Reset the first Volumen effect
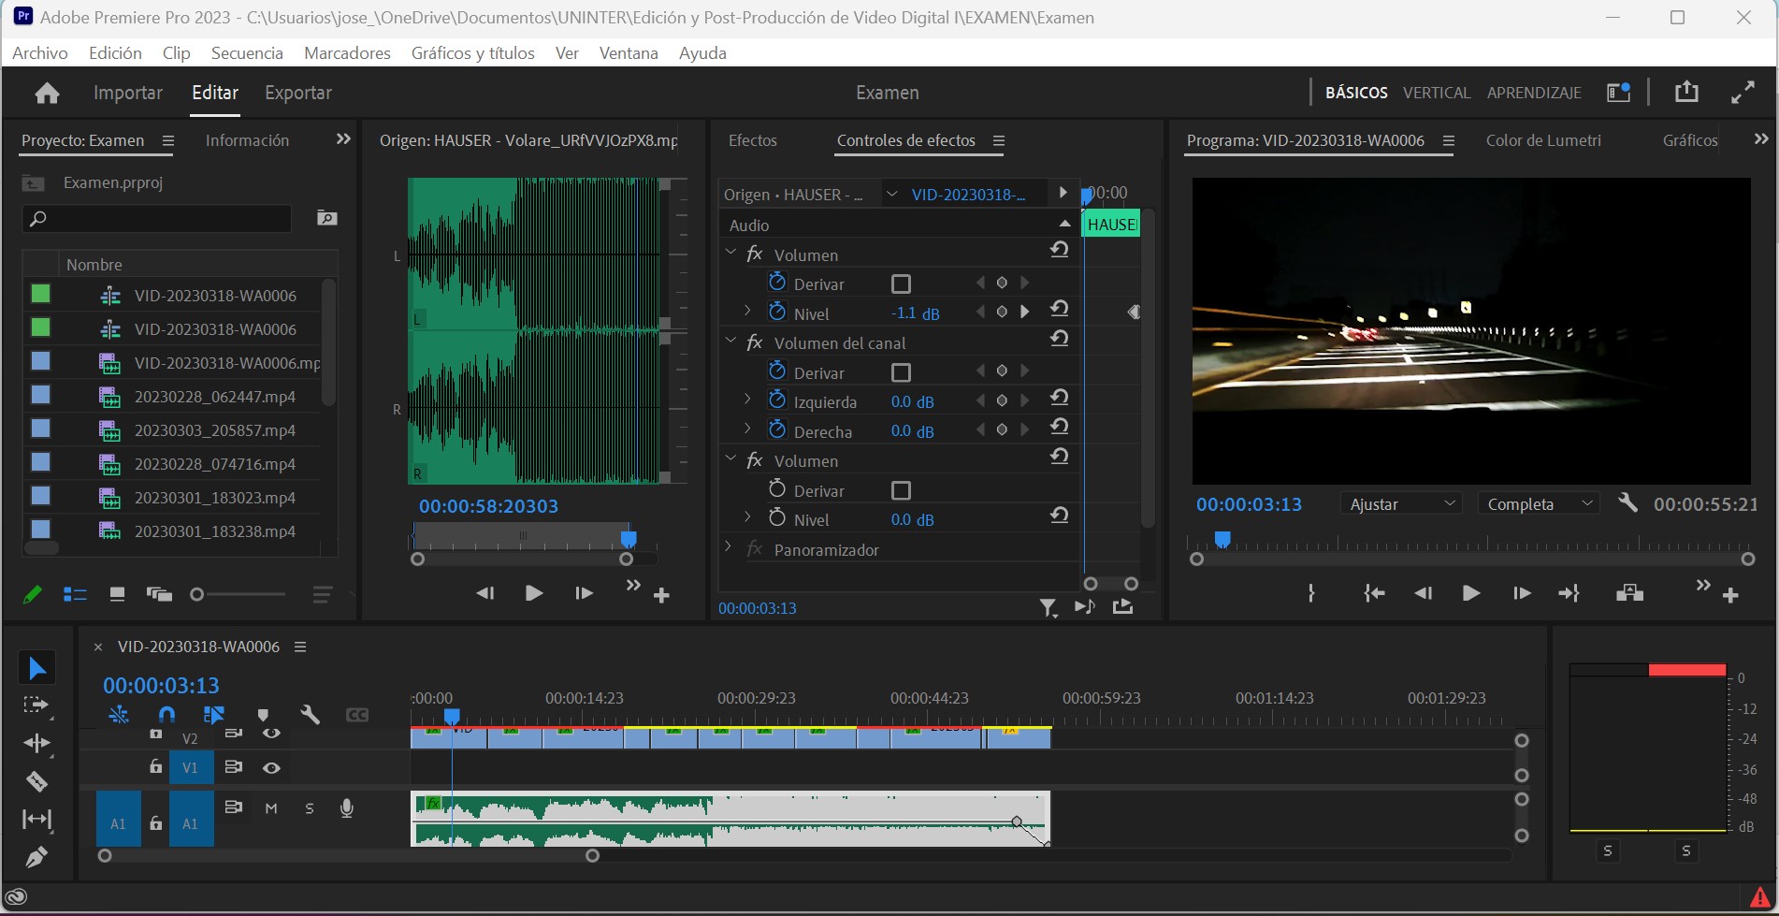Screen dimensions: 1779x916 (1059, 250)
